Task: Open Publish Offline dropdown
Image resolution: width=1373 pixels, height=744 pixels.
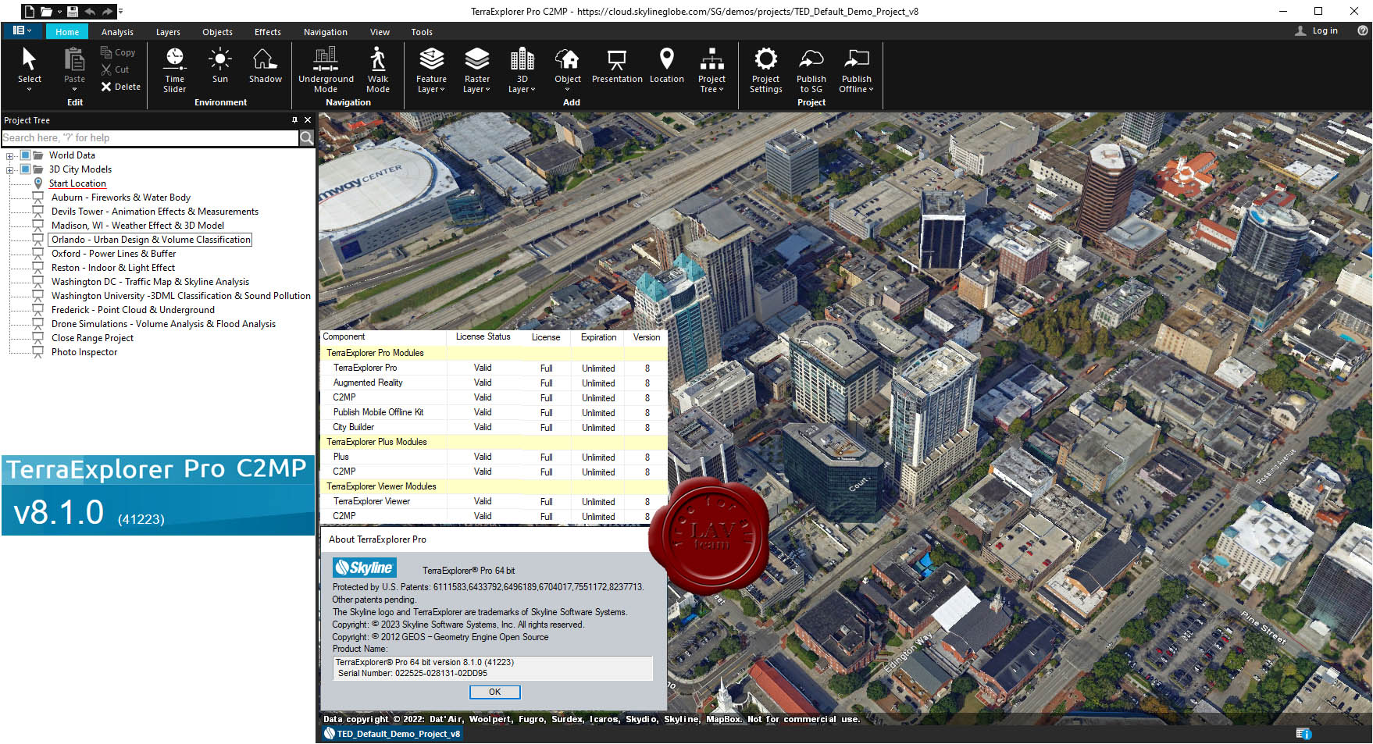Action: coord(857,69)
